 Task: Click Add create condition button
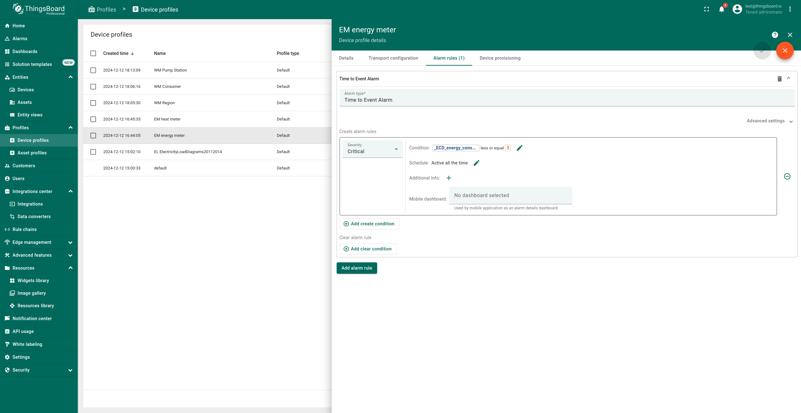pyautogui.click(x=369, y=224)
